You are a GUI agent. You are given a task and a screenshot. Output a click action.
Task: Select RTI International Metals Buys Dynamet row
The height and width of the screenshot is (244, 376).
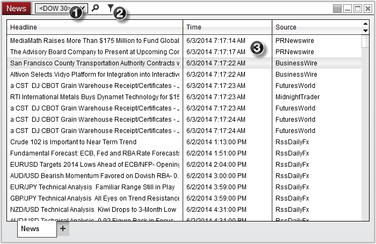pyautogui.click(x=95, y=97)
